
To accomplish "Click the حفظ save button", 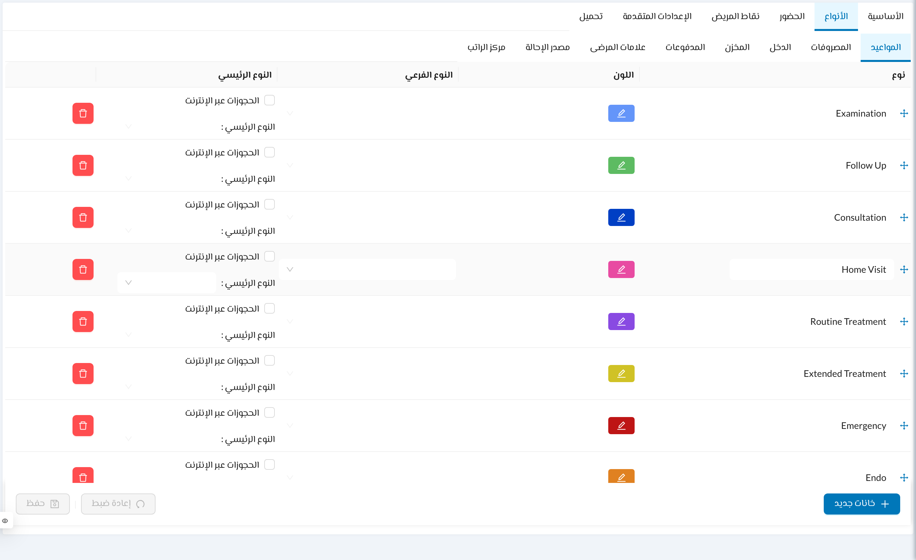I will [43, 504].
